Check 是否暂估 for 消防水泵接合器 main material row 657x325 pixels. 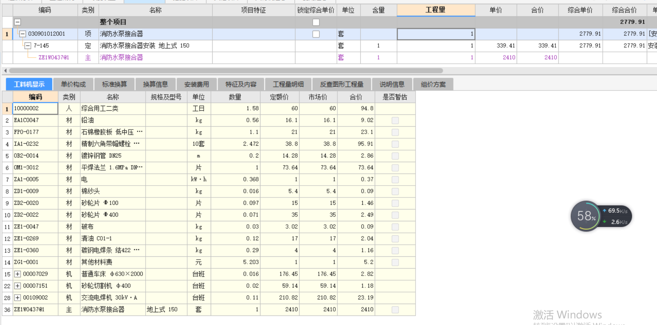[395, 310]
